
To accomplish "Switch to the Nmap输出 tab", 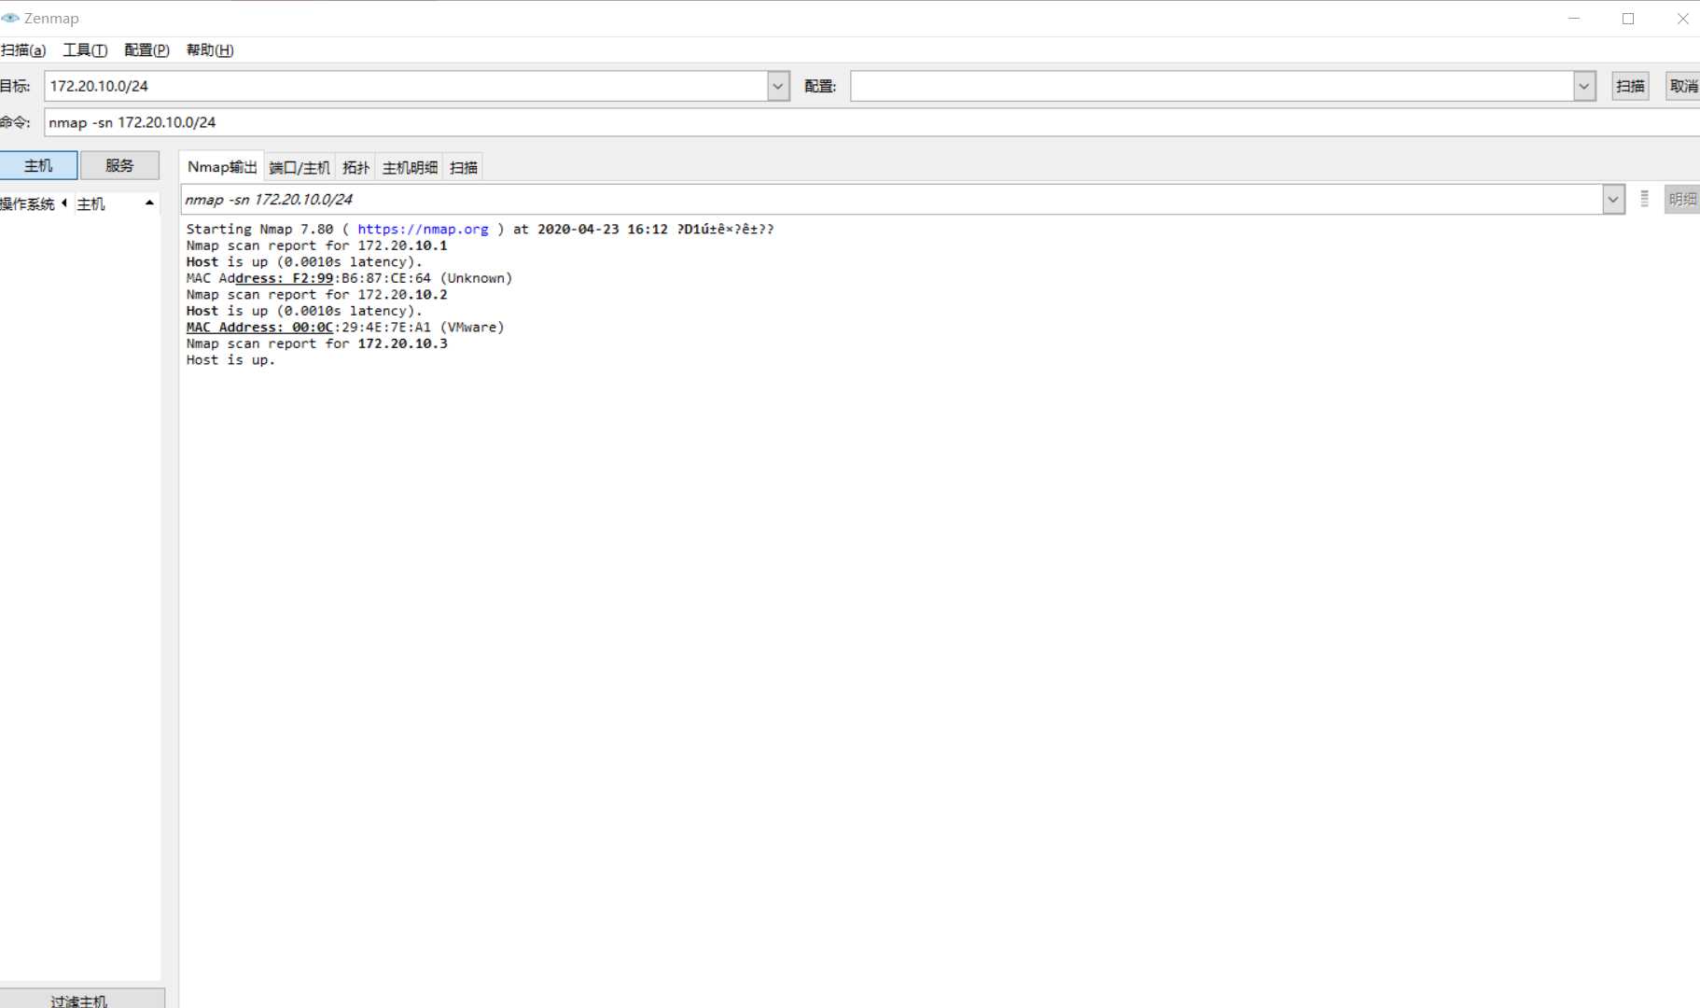I will [x=222, y=167].
